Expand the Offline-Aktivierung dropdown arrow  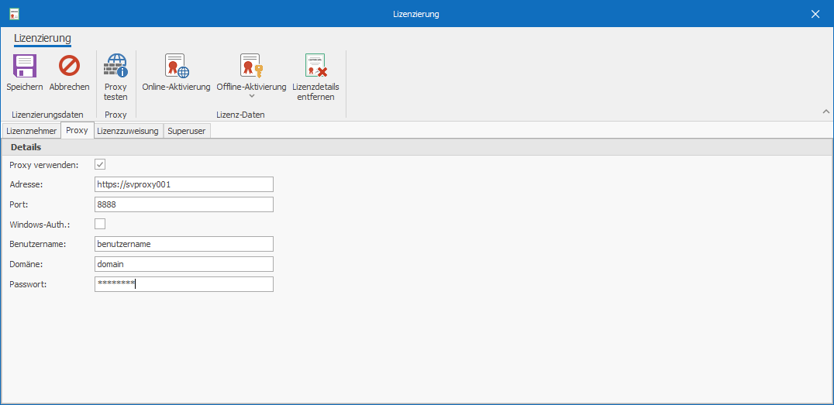coord(251,97)
